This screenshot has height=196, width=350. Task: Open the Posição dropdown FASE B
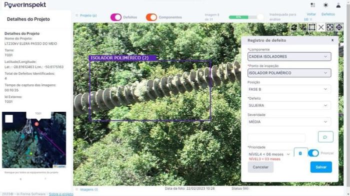point(289,89)
